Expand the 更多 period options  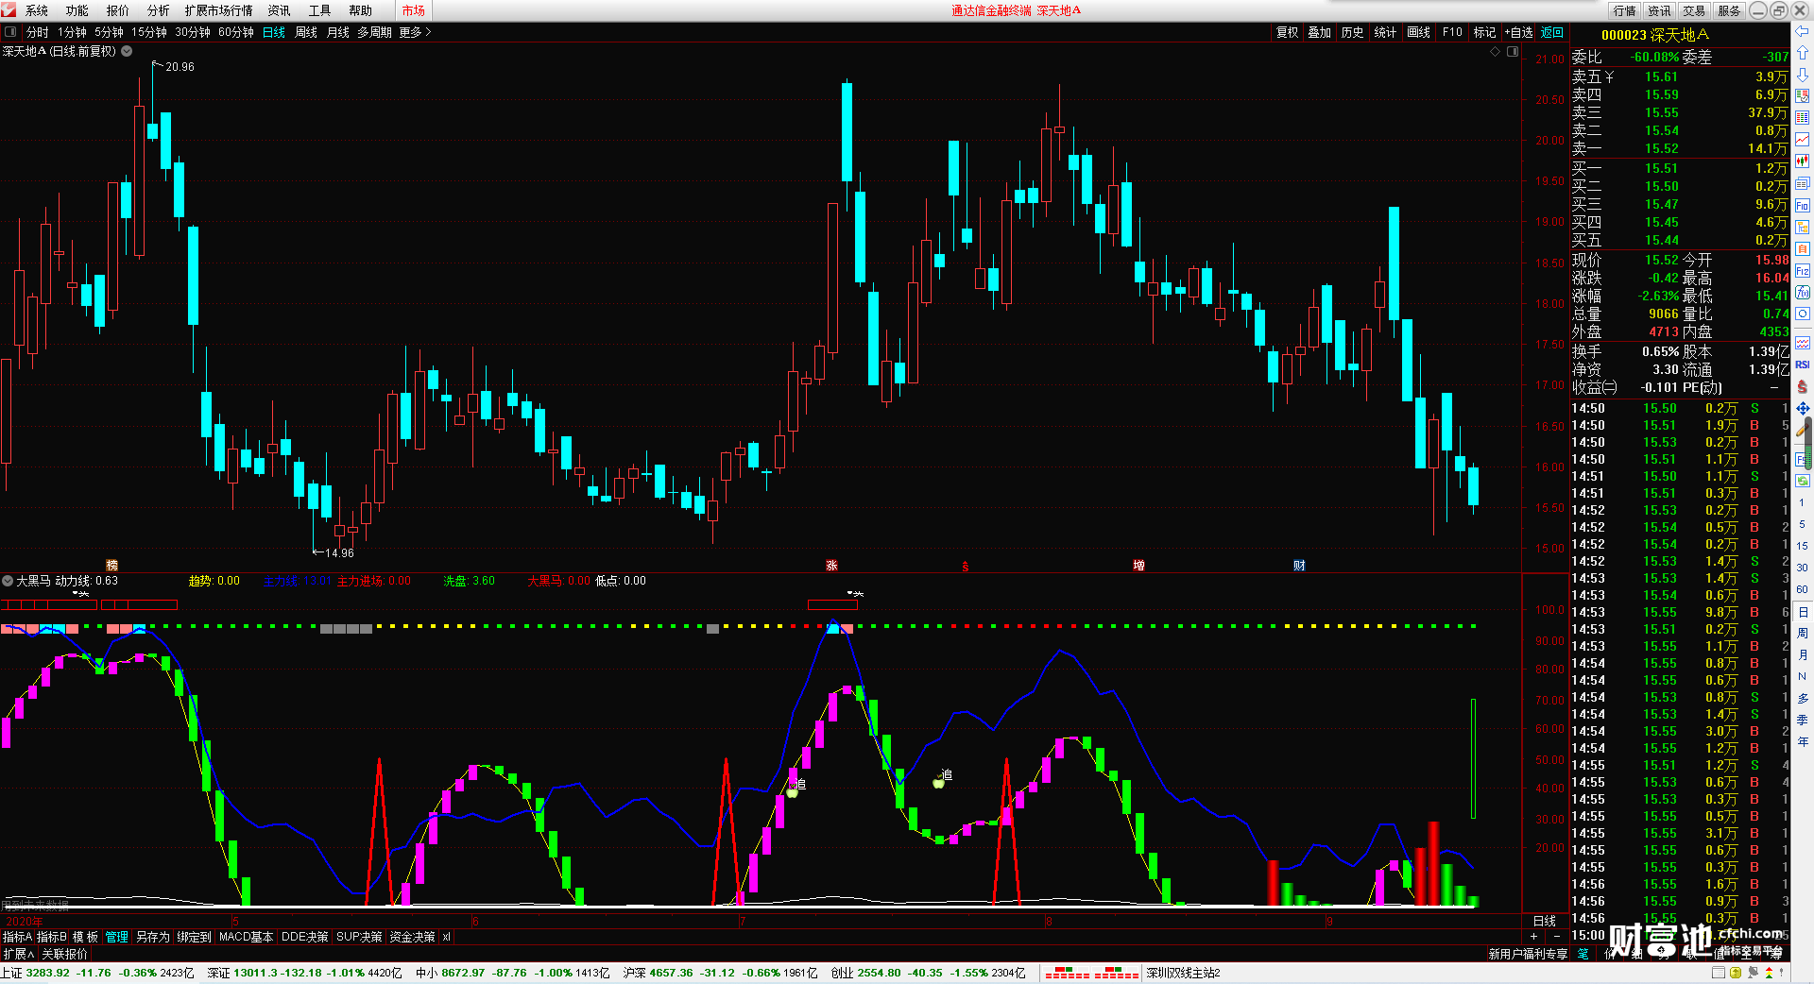pos(415,32)
